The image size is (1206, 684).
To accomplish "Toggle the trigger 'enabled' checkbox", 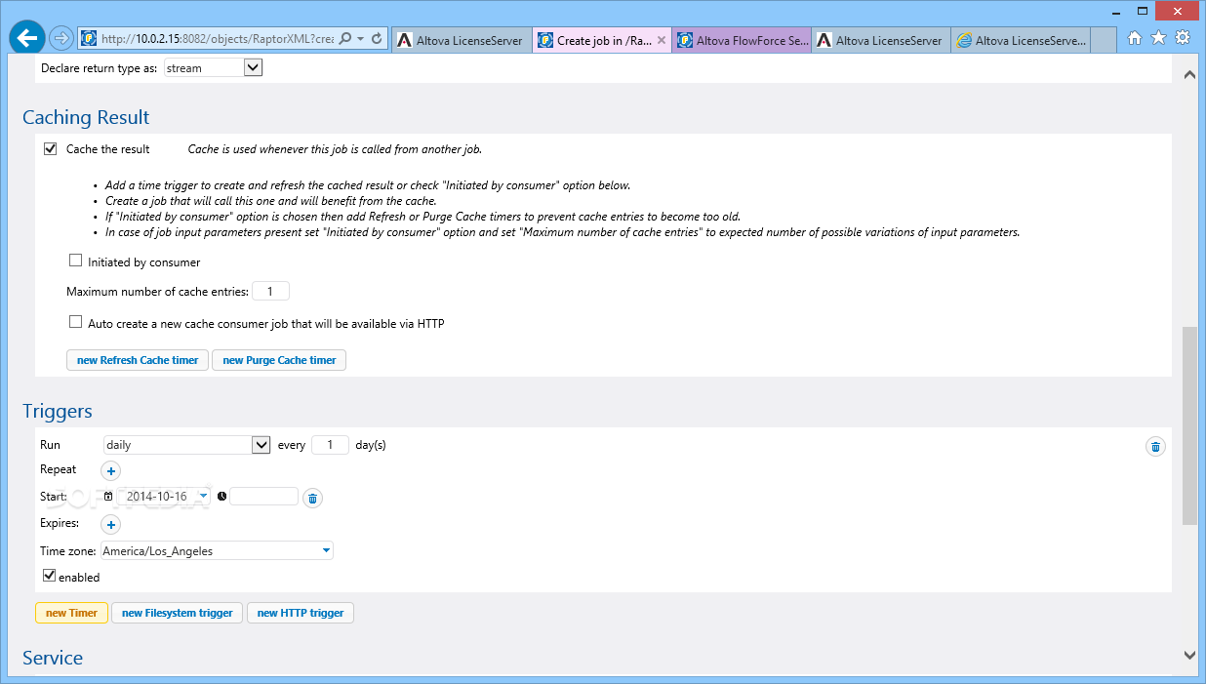I will click(50, 576).
